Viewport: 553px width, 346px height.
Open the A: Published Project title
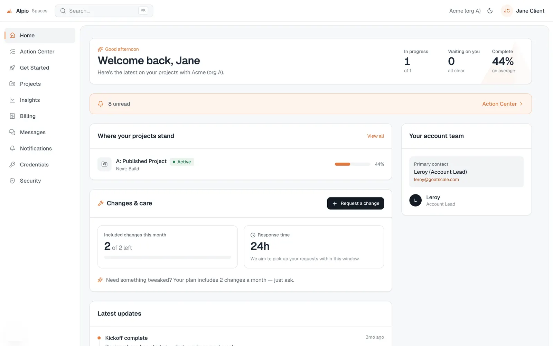point(141,161)
